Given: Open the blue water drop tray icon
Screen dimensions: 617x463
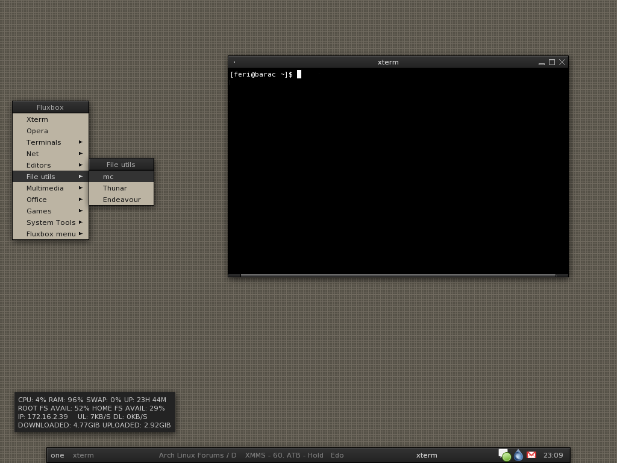Looking at the screenshot, I should 518,455.
